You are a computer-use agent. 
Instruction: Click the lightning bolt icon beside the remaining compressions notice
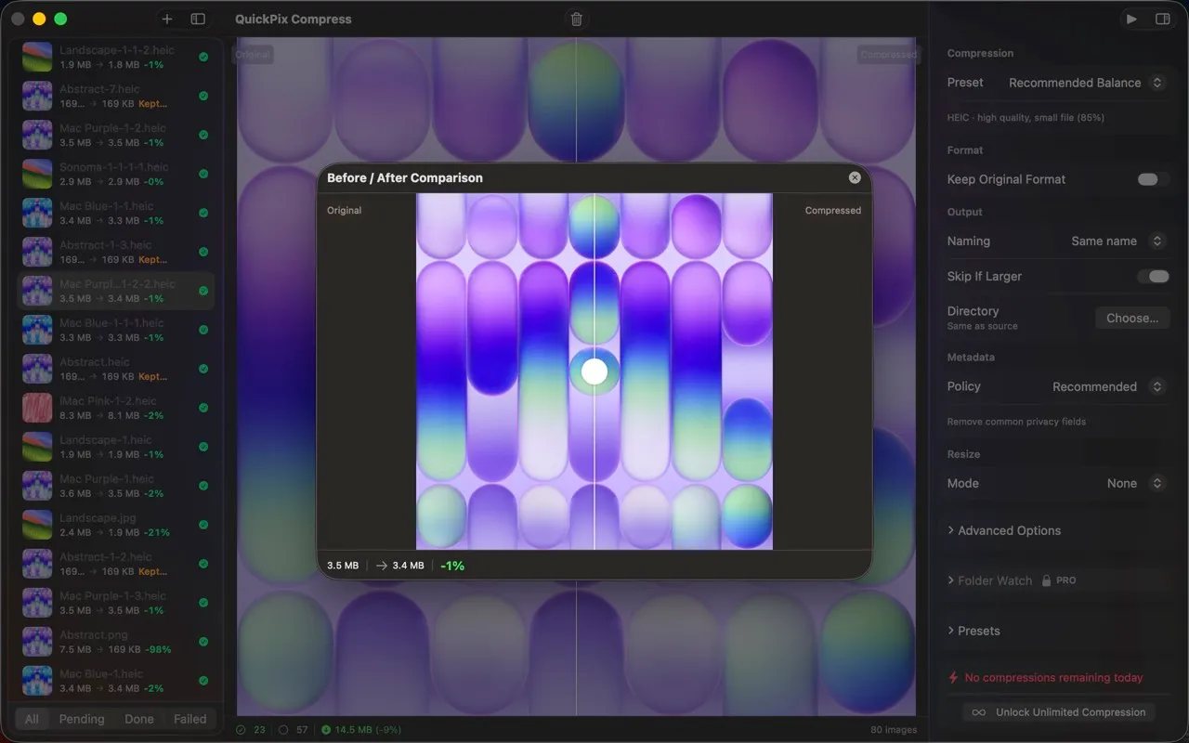[953, 678]
